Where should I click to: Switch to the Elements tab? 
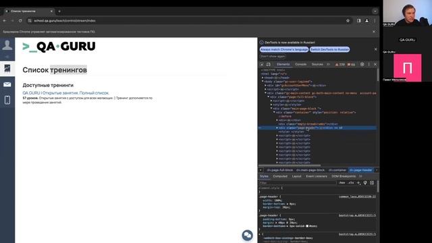[283, 64]
